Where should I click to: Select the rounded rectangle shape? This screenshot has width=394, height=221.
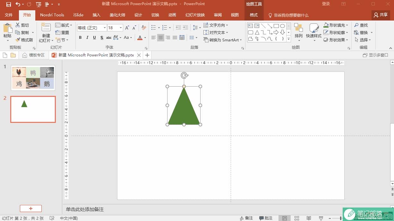click(x=251, y=32)
